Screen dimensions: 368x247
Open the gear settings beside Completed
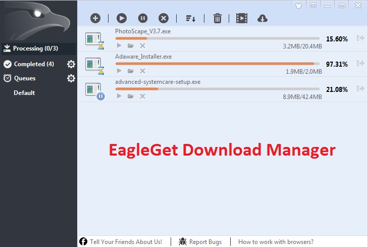71,64
